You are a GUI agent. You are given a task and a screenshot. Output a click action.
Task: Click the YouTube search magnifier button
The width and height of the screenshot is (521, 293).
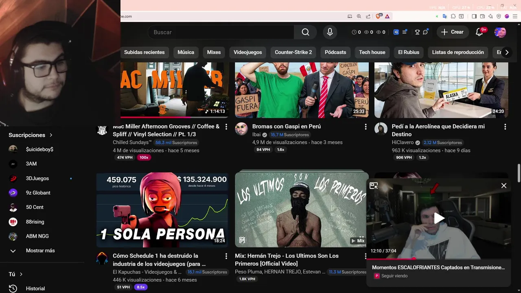coord(305,32)
